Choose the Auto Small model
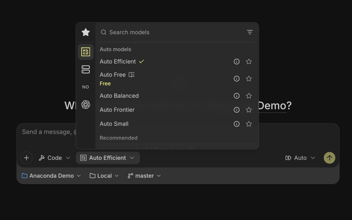The width and height of the screenshot is (352, 220). tap(176, 124)
